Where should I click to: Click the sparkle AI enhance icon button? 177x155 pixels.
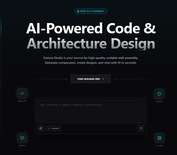pos(41,128)
